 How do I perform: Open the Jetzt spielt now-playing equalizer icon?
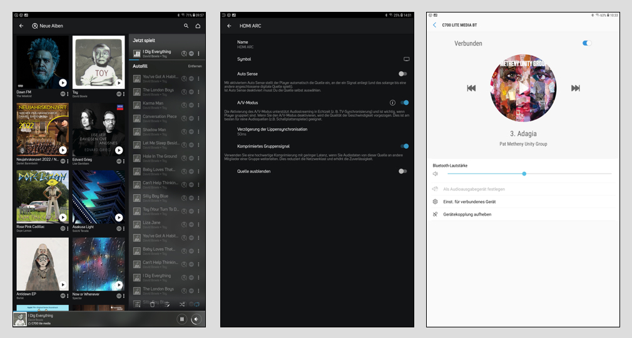[137, 54]
